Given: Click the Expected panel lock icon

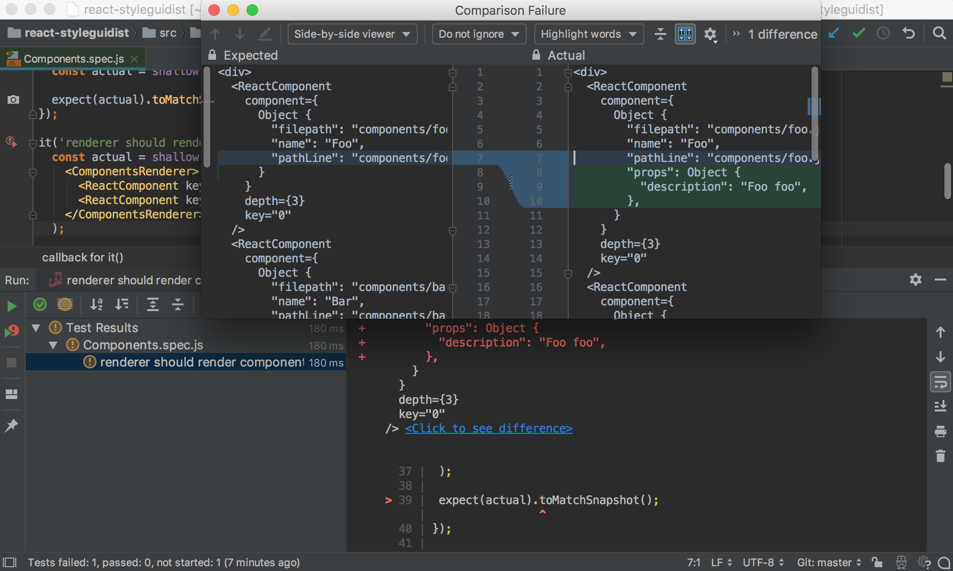Looking at the screenshot, I should pos(216,56).
